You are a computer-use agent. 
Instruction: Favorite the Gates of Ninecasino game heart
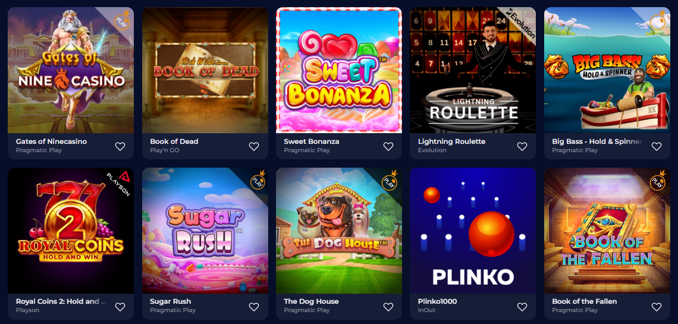[120, 146]
